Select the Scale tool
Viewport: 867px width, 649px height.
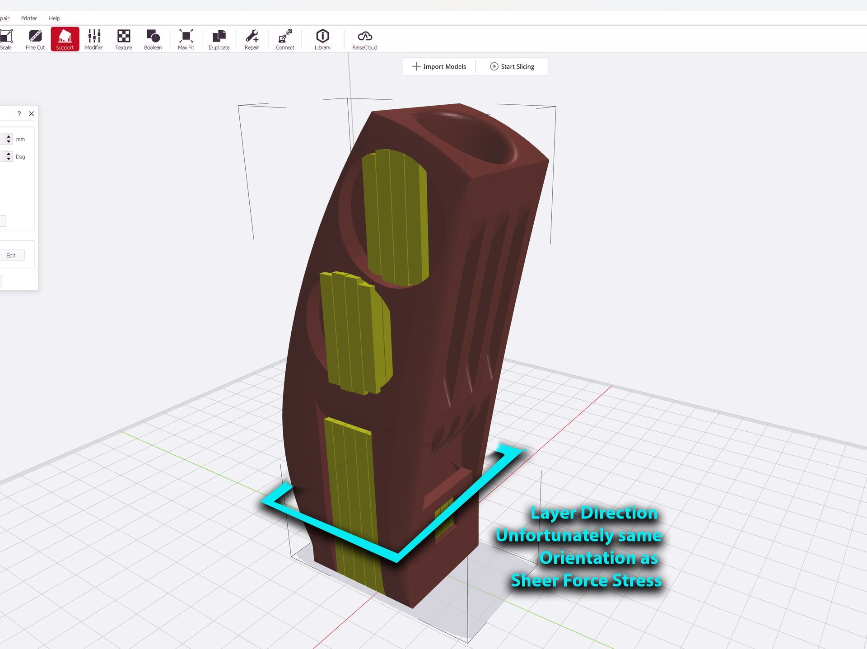pos(6,39)
